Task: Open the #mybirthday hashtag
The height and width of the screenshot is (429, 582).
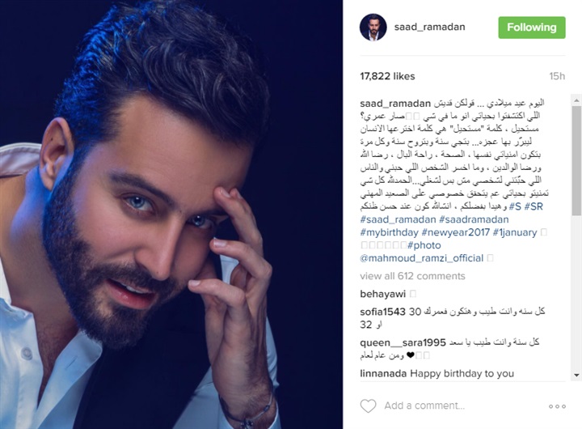Action: (389, 232)
